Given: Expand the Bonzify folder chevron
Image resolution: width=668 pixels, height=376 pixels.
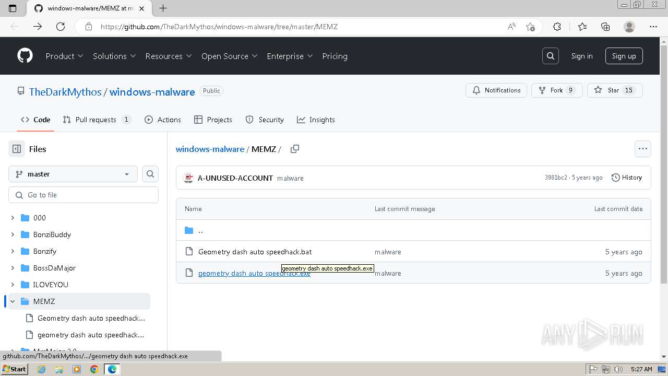Looking at the screenshot, I should (13, 251).
